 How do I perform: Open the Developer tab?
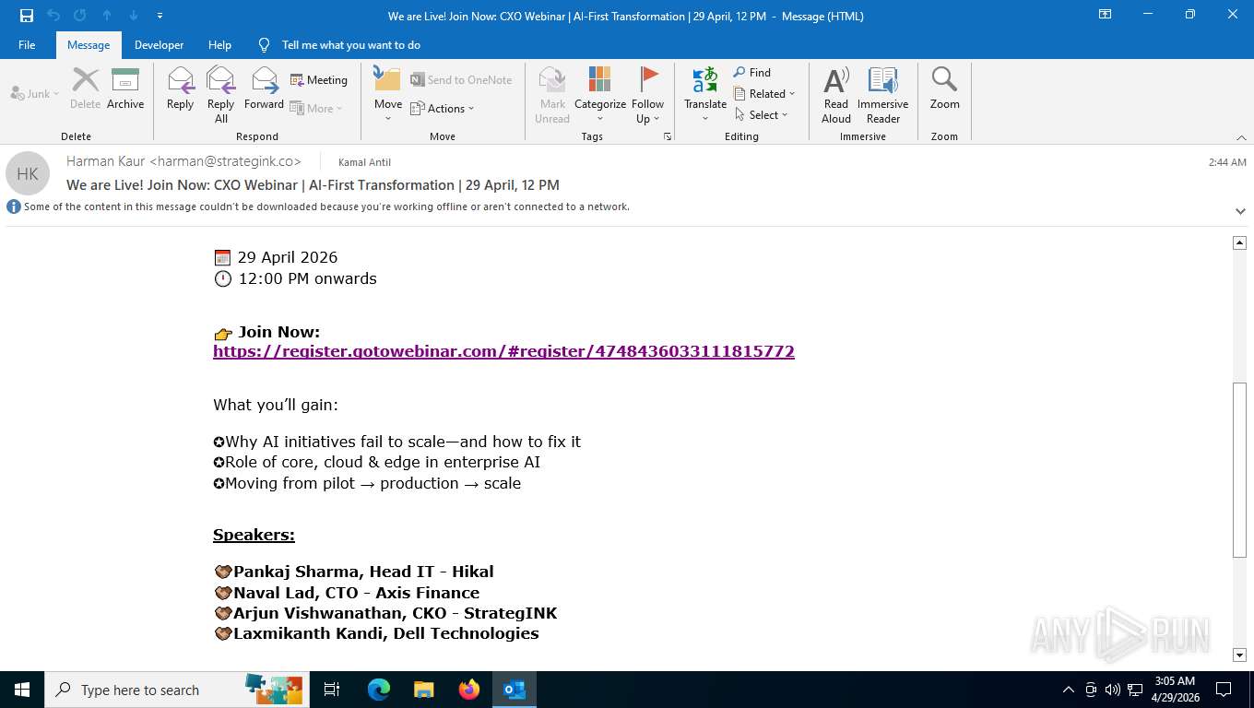[159, 44]
